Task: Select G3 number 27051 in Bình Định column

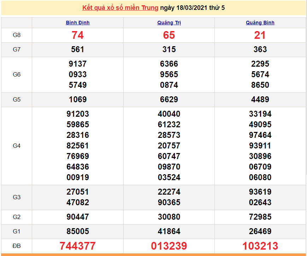Action: (x=78, y=192)
